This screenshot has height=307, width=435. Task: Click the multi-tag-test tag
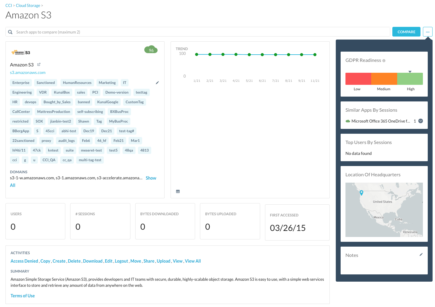tap(90, 160)
